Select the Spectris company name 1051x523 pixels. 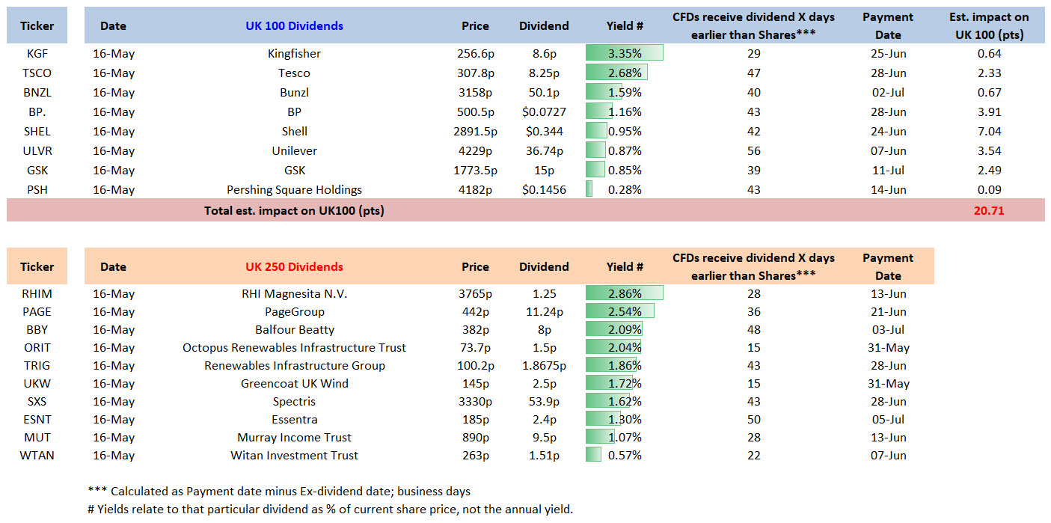coord(294,402)
